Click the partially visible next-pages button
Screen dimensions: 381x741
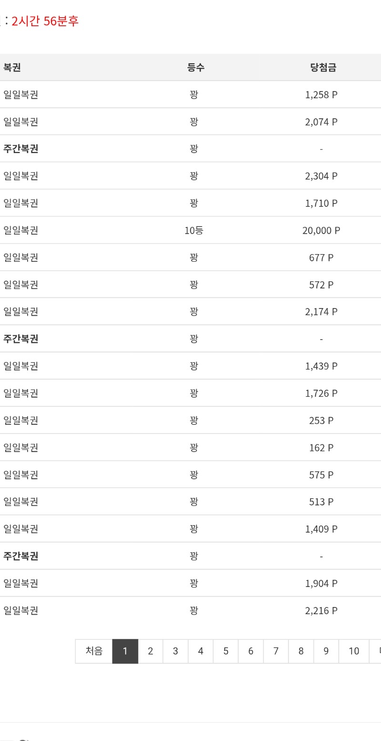point(376,651)
